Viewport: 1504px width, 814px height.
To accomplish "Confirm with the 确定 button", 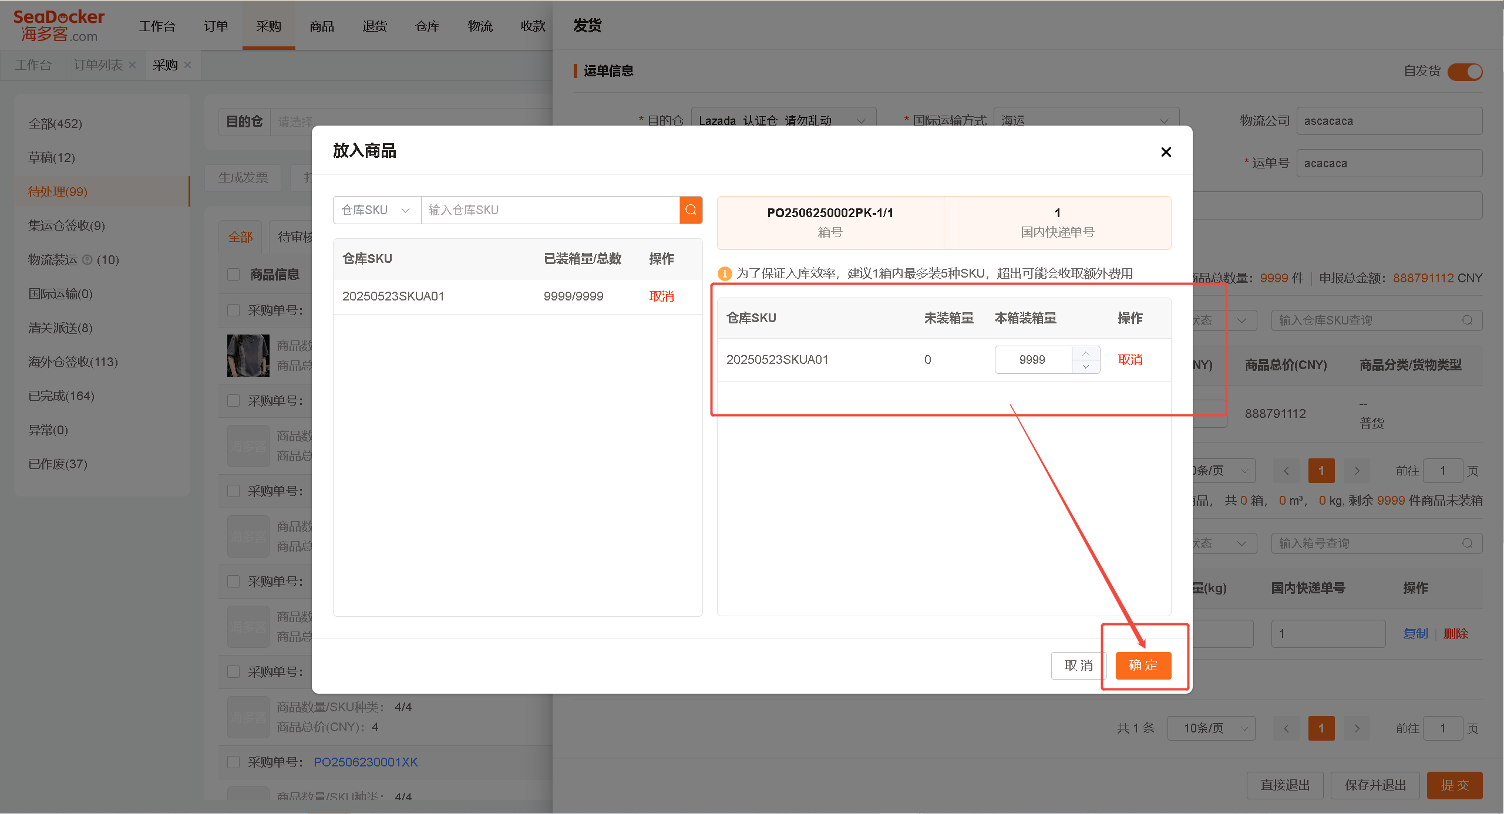I will click(1143, 666).
